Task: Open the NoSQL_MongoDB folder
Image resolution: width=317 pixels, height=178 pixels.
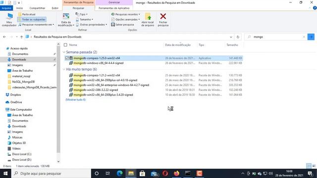Action: [x=23, y=82]
